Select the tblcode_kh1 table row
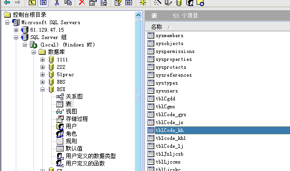This screenshot has height=171, width=290. click(x=171, y=138)
